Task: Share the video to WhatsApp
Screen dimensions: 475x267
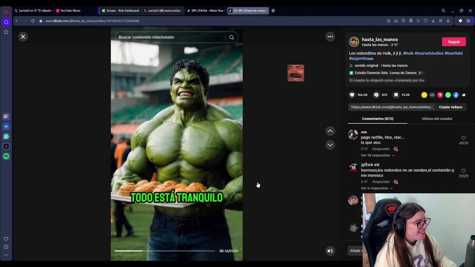Action: (448, 95)
